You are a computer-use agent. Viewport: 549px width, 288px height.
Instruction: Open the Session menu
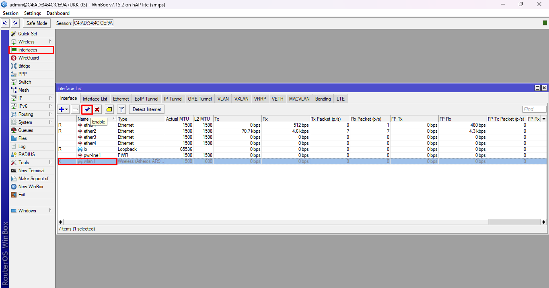[x=10, y=13]
